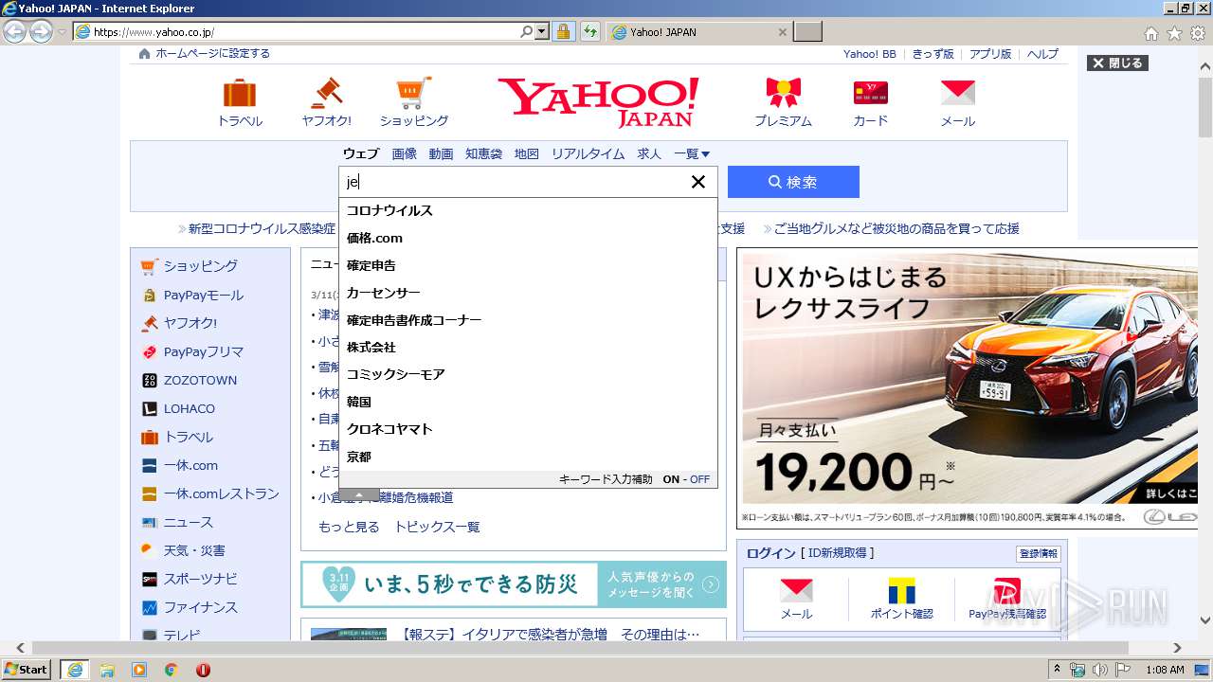Open IE Tools gear icon
Viewport: 1213px width, 682px height.
point(1198,33)
